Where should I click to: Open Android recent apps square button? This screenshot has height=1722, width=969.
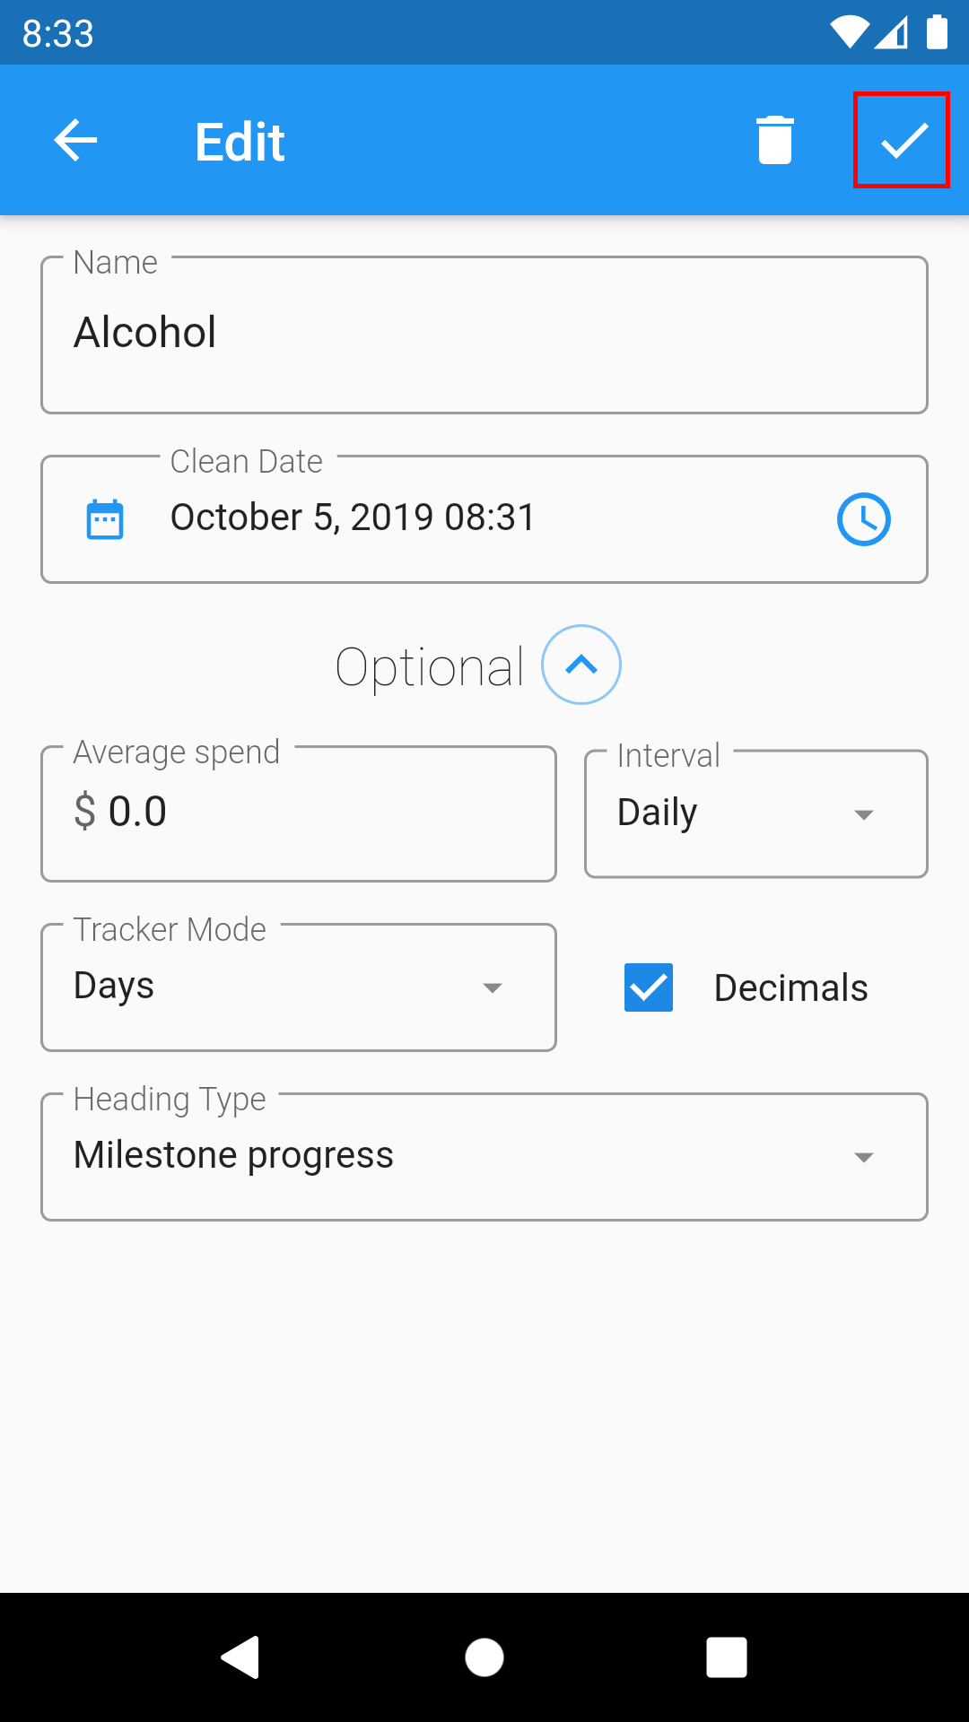(726, 1657)
